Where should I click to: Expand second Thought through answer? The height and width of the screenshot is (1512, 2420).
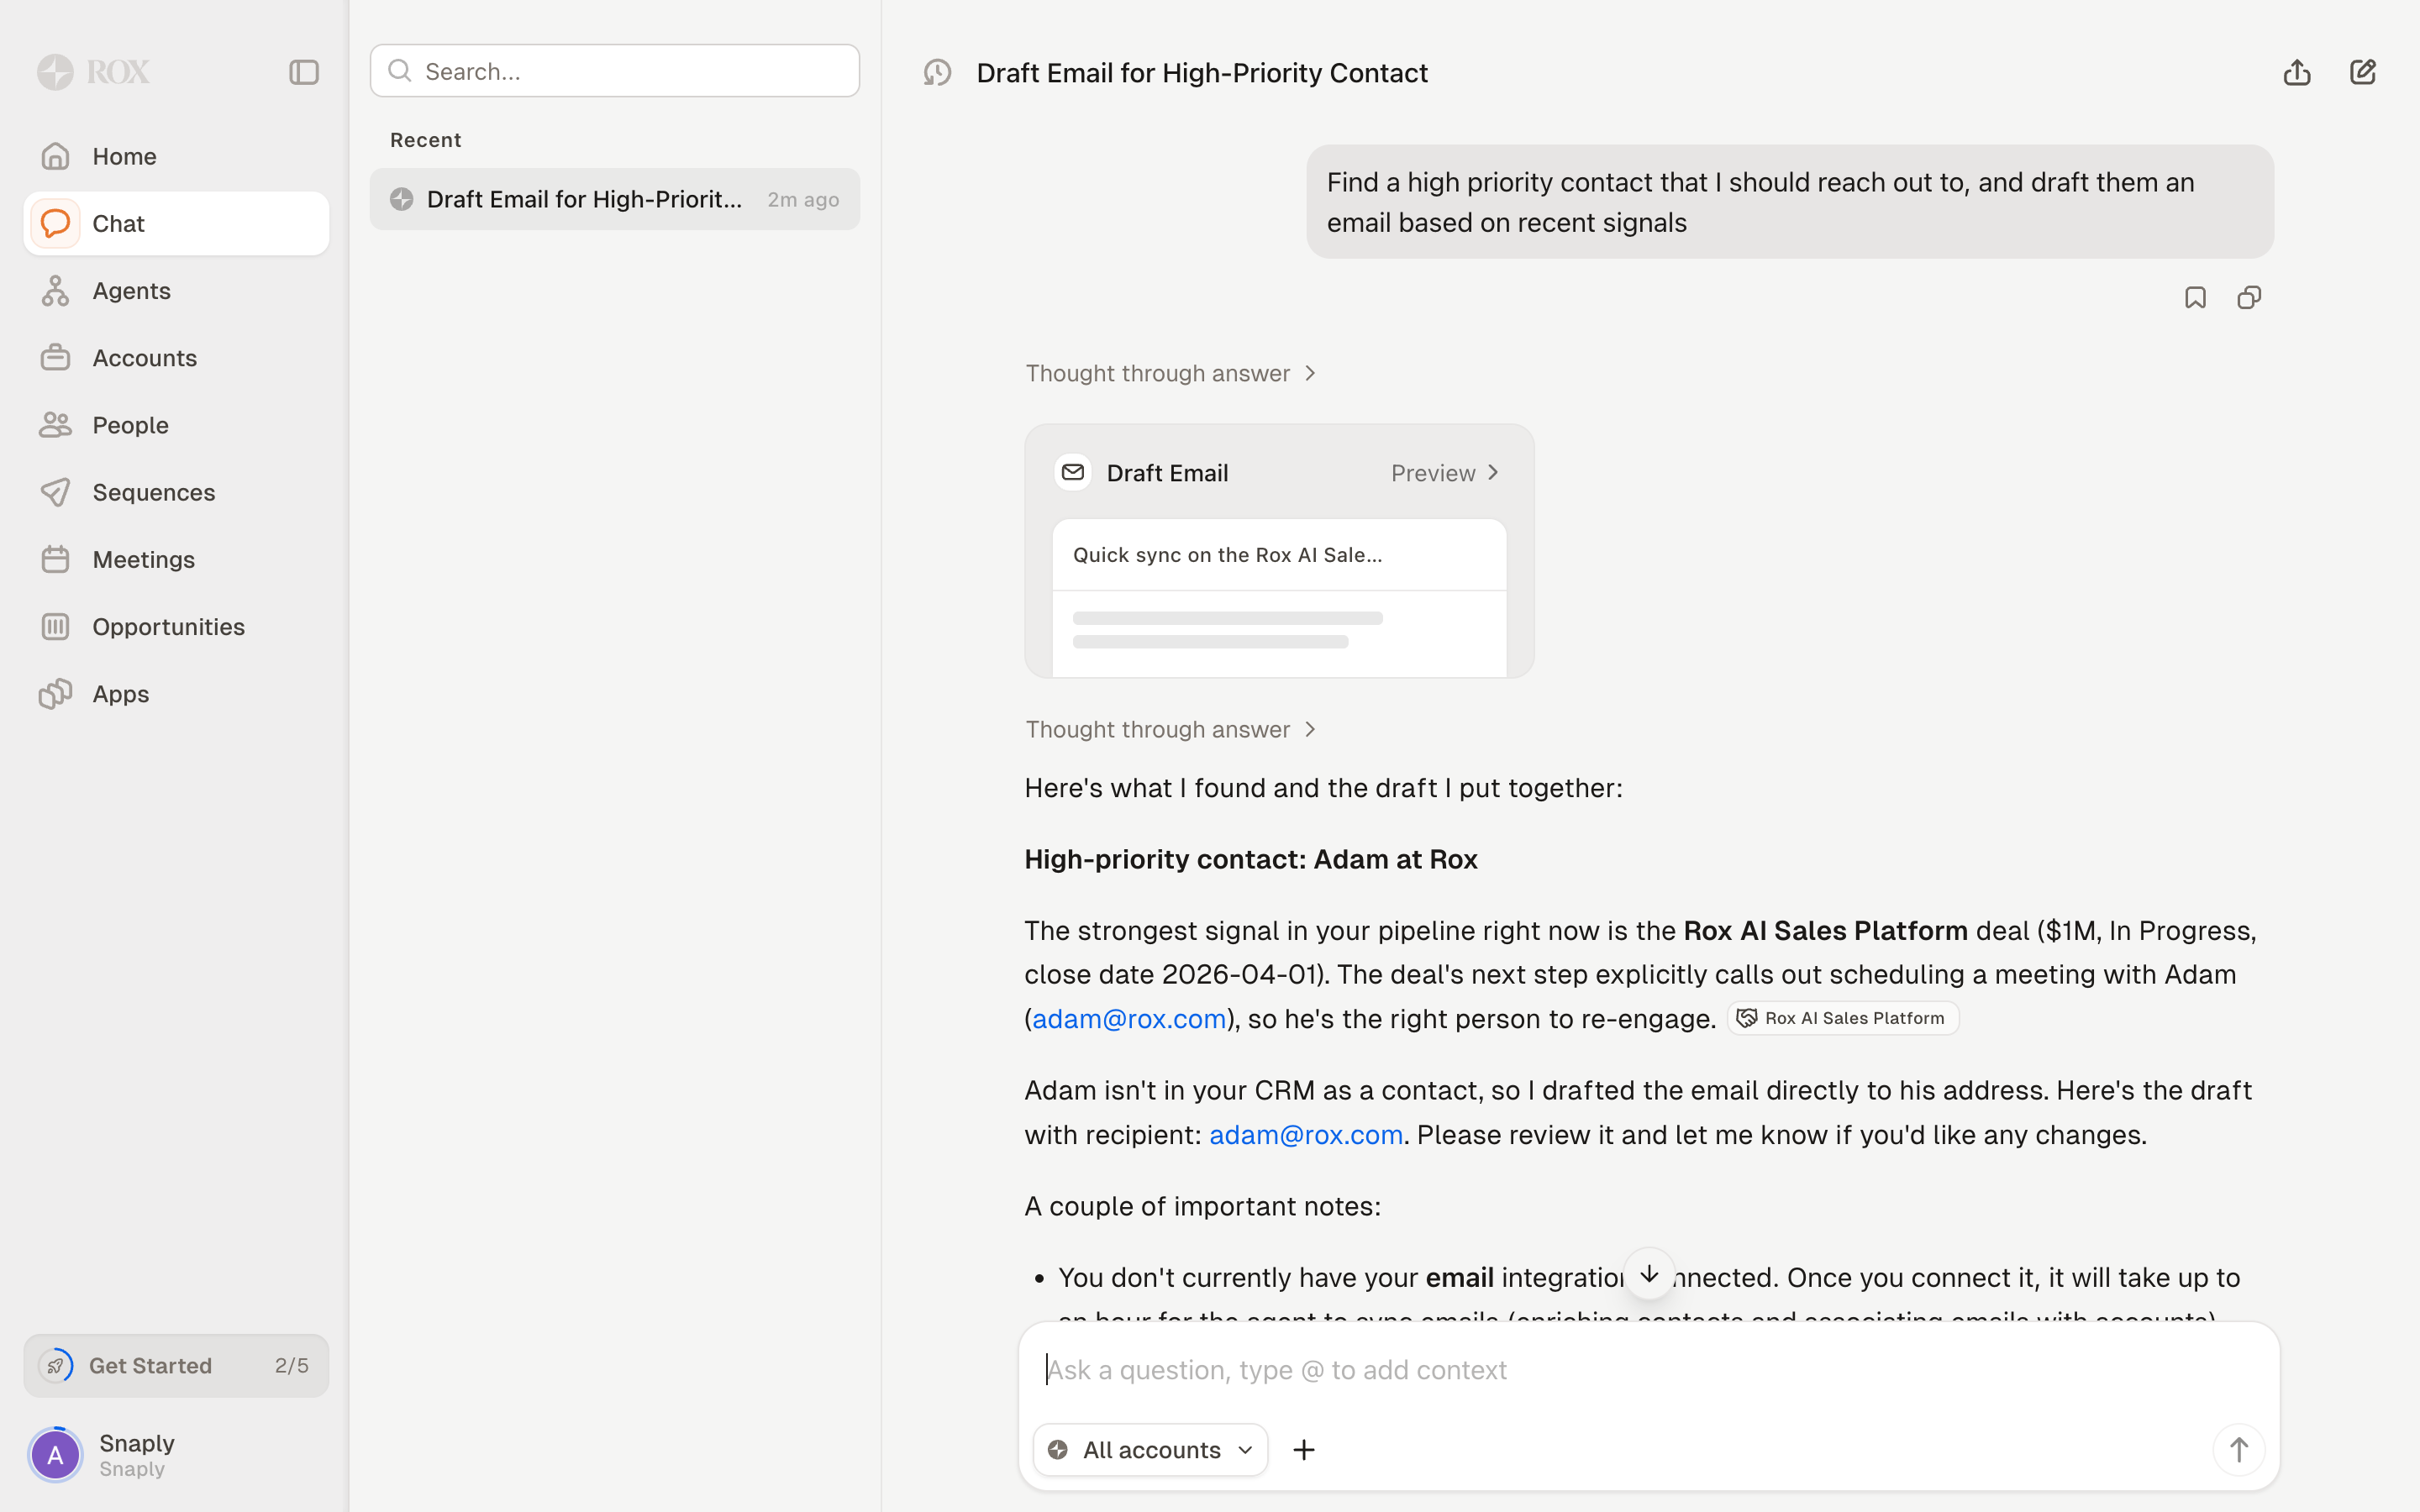pyautogui.click(x=1171, y=729)
